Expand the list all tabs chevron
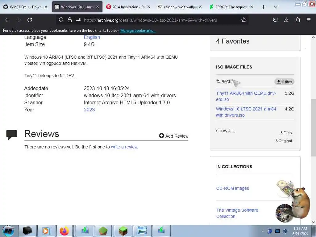Image resolution: width=316 pixels, height=237 pixels. click(x=276, y=7)
